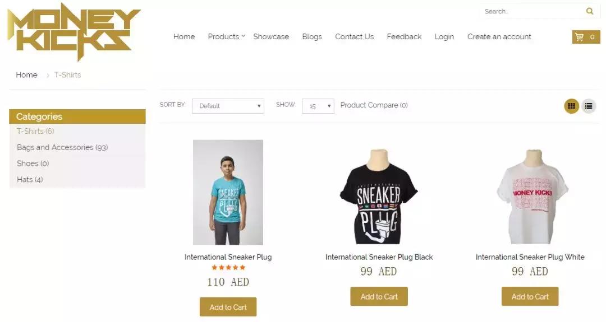Open the Create an account page
Screen dimensions: 606x322
point(499,37)
